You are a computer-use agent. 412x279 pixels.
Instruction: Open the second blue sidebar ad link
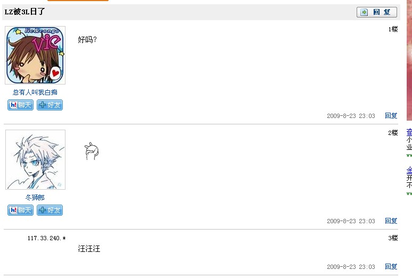(x=409, y=171)
